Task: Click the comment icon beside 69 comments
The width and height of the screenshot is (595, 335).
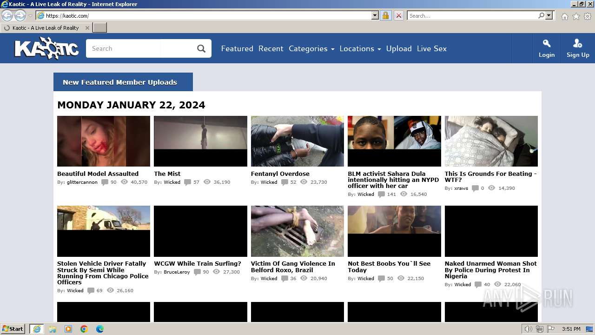Action: click(x=91, y=291)
